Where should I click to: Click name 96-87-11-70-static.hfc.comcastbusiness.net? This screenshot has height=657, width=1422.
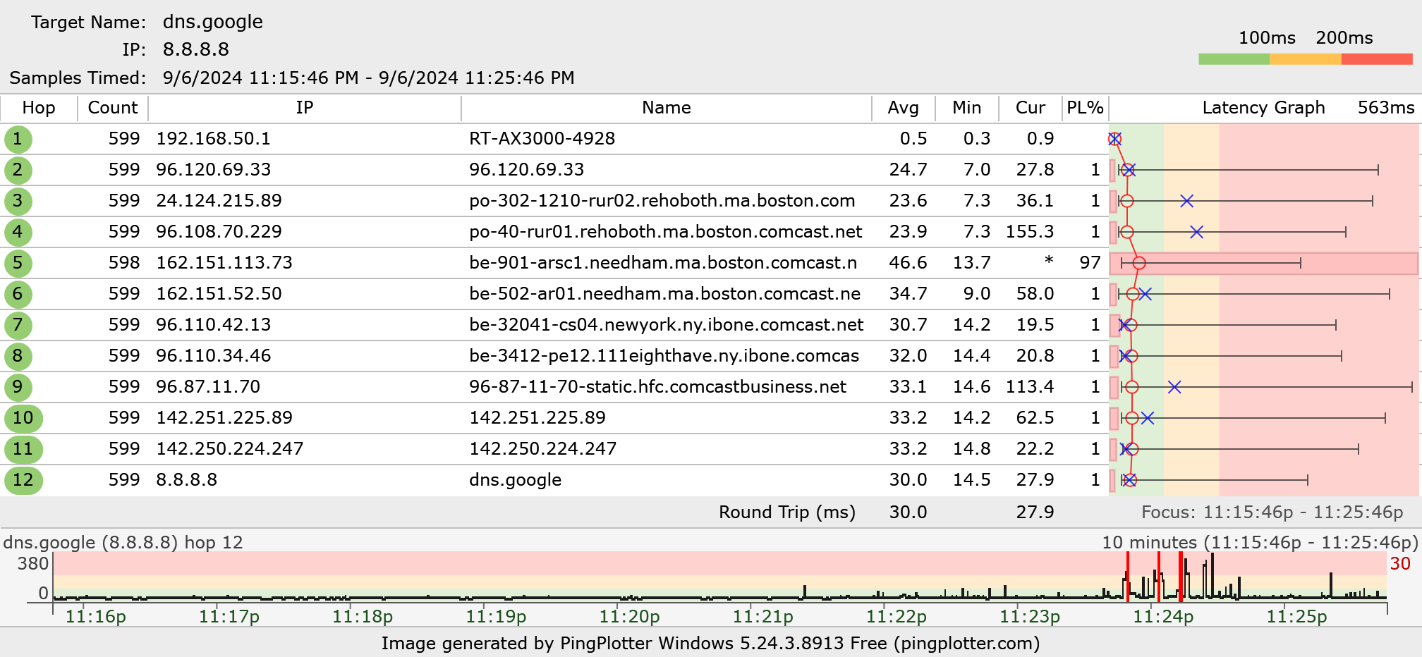[x=657, y=387]
